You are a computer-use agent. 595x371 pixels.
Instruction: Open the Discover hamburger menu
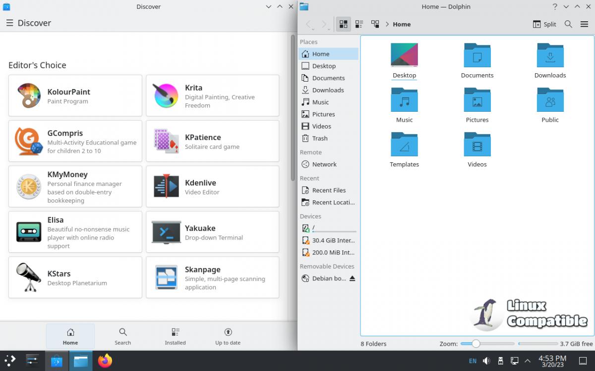9,23
